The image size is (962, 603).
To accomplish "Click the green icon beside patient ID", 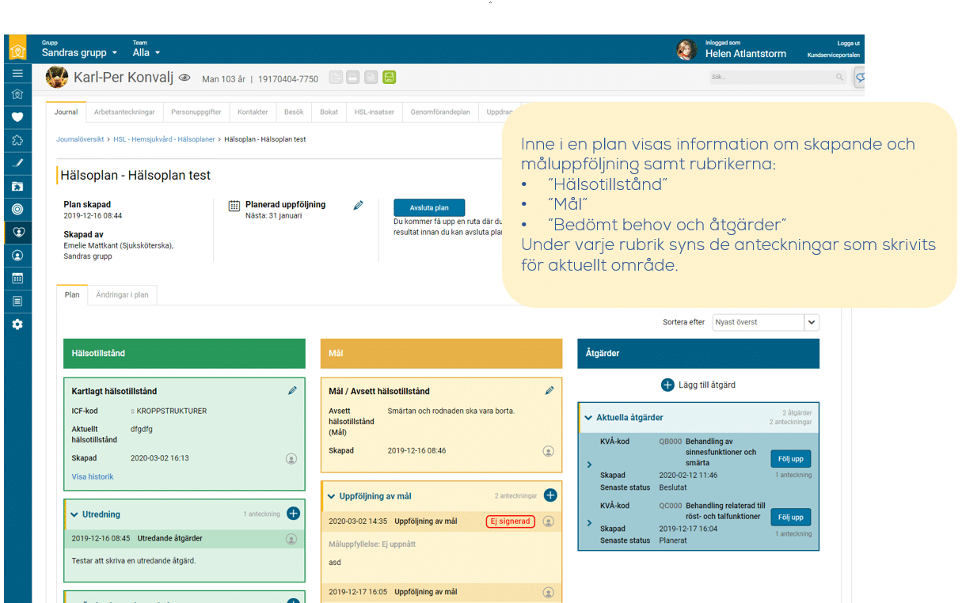I will coord(389,78).
